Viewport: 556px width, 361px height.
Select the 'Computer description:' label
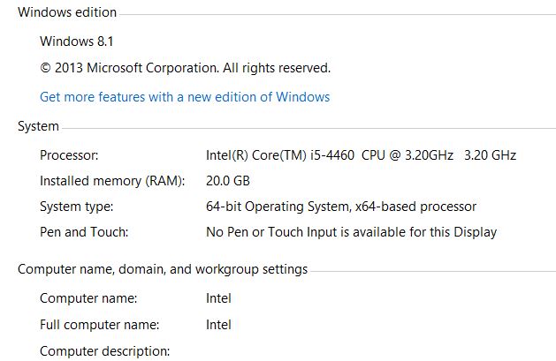[105, 351]
